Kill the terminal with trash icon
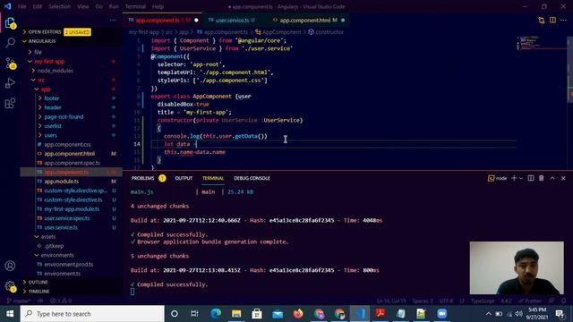 pos(541,178)
